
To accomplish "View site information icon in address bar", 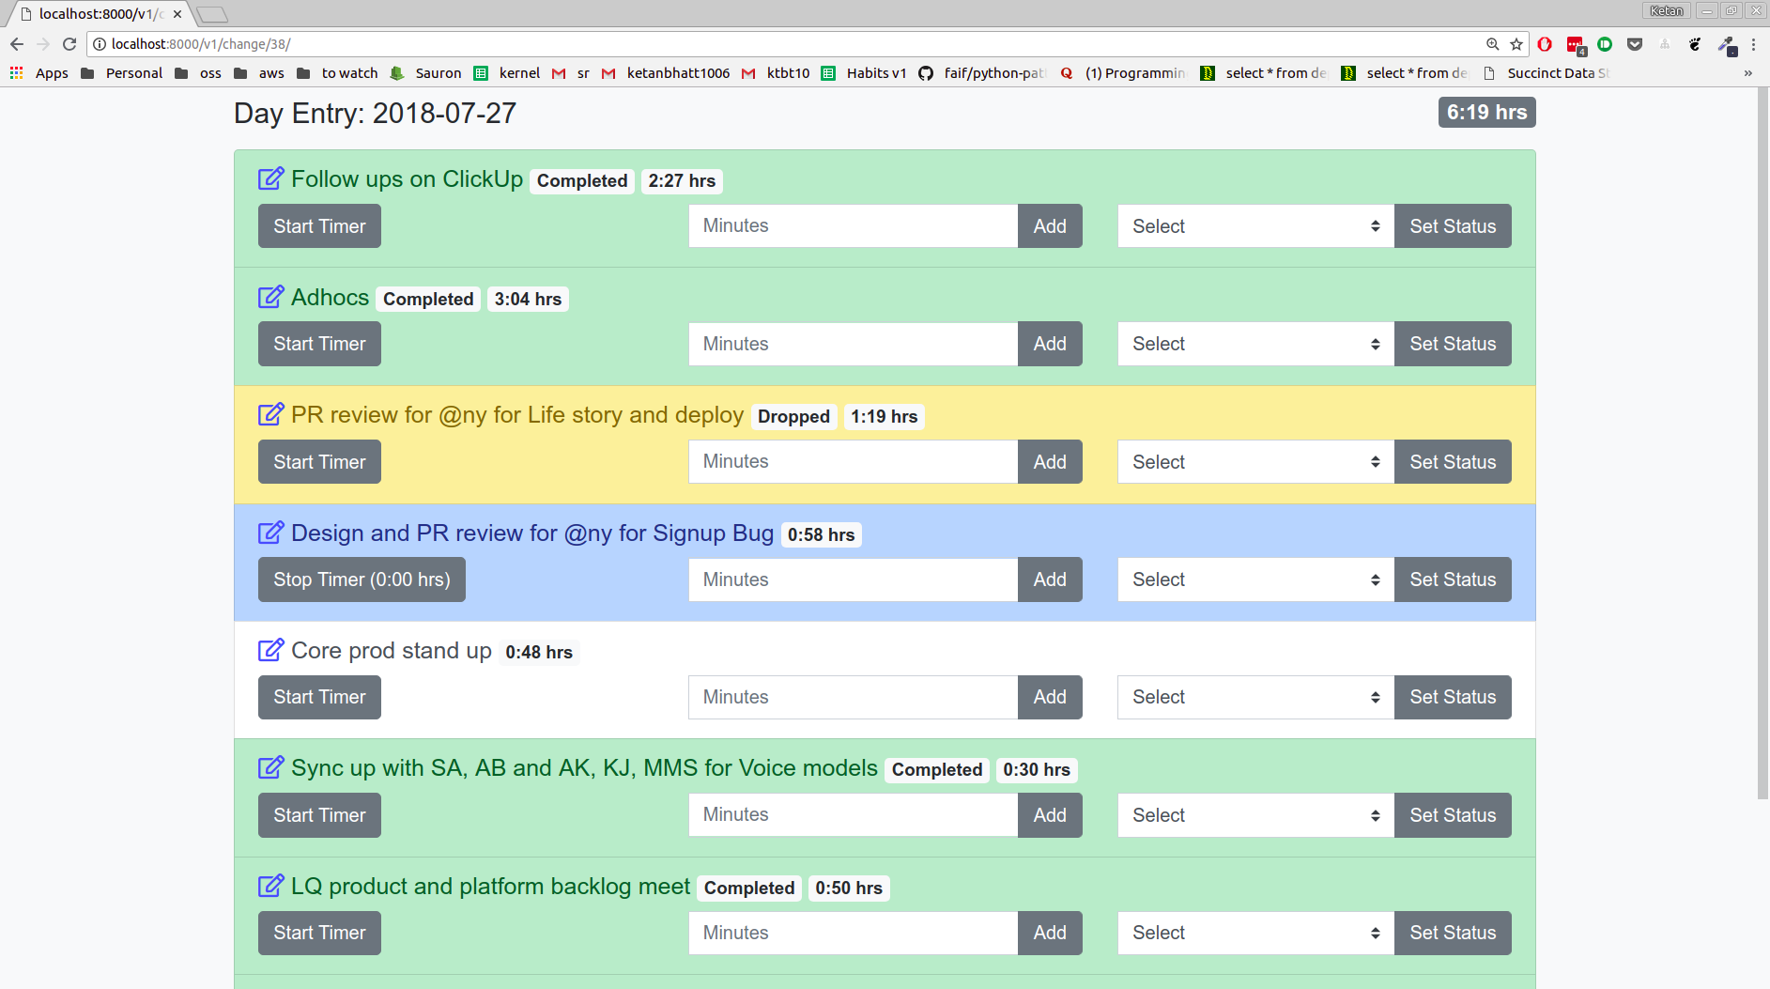I will tap(100, 44).
